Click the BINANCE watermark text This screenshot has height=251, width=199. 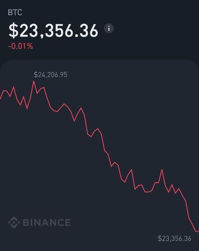pos(47,223)
